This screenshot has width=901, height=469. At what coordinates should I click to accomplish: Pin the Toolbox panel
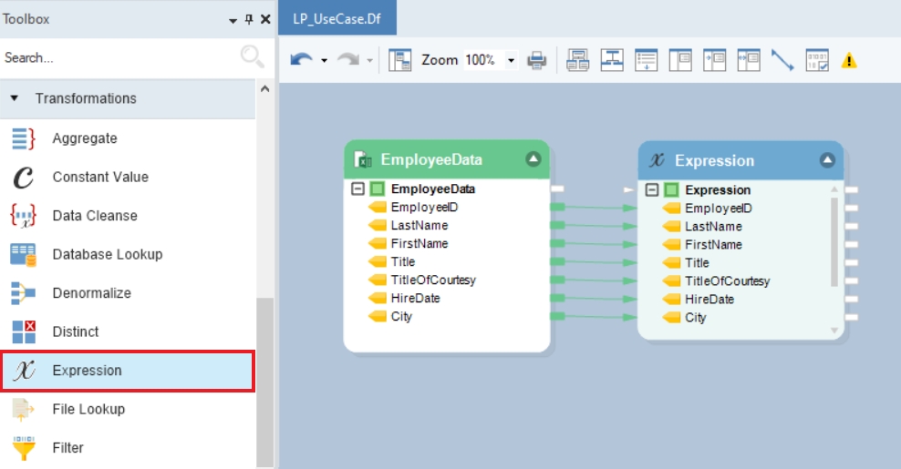tap(249, 19)
